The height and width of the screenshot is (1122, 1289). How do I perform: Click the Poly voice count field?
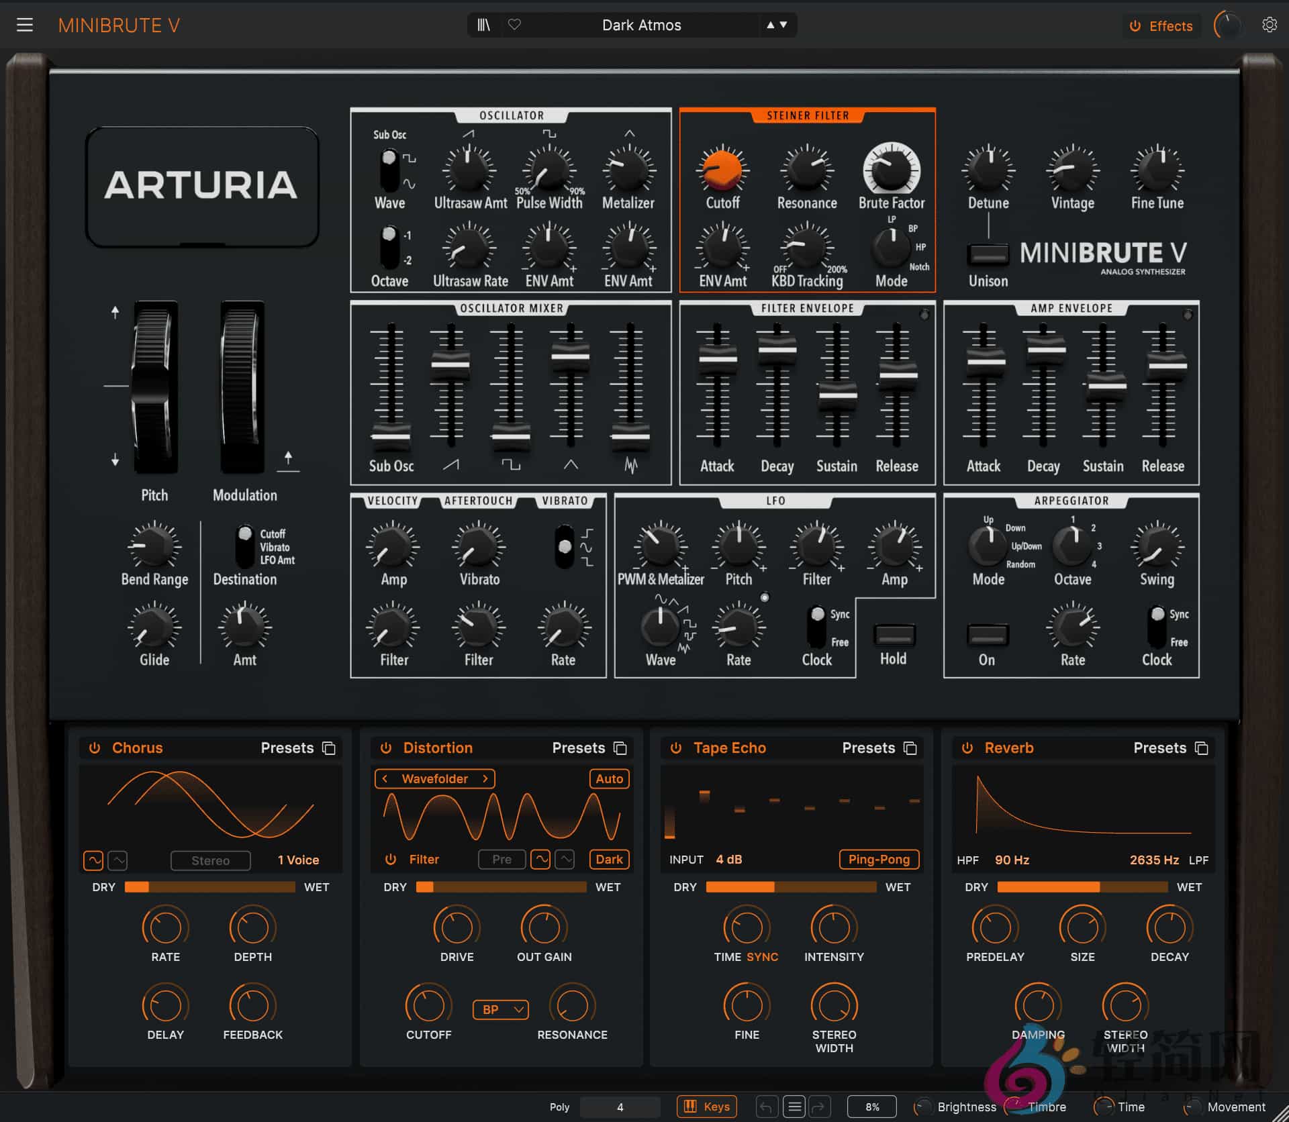tap(619, 1107)
